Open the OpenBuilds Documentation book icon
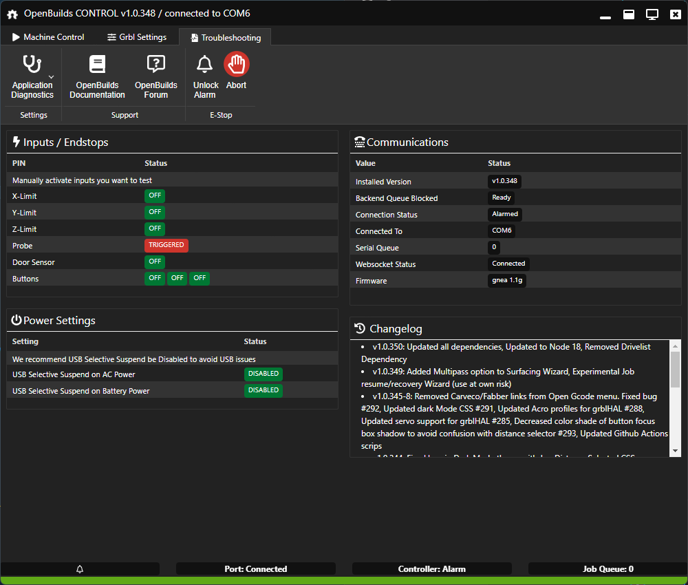The image size is (688, 585). click(x=97, y=65)
